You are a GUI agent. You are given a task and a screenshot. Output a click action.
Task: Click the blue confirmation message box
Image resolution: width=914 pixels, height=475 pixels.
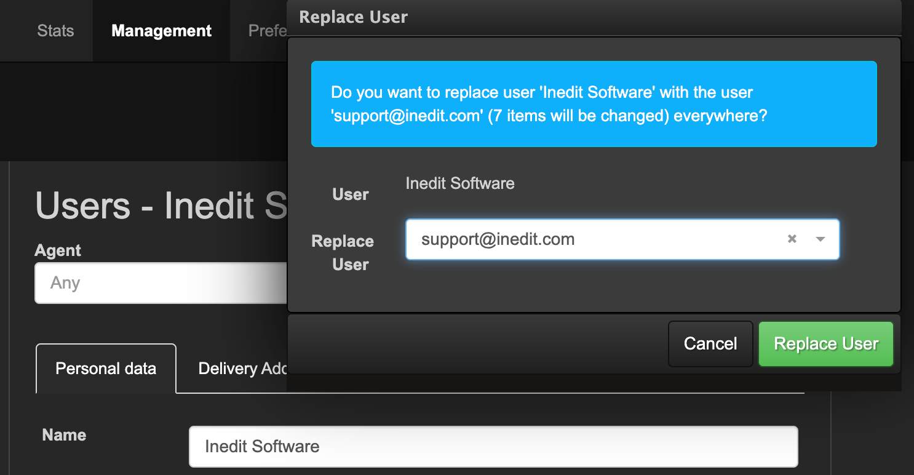coord(594,104)
